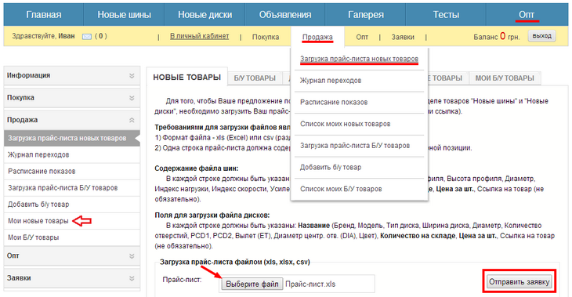The image size is (572, 297).
Task: Open Опт in the yellow account bar
Action: (362, 37)
